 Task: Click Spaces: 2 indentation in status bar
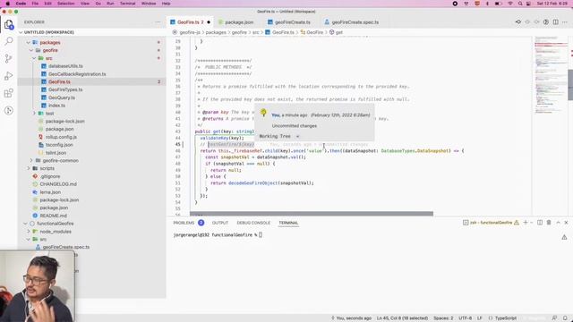click(x=443, y=318)
